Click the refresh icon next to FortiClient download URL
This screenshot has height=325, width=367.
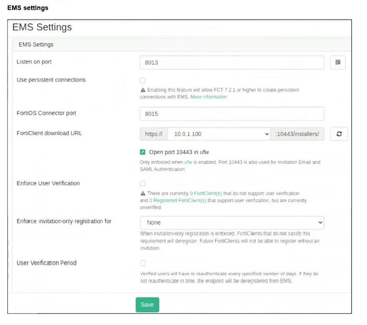click(339, 134)
